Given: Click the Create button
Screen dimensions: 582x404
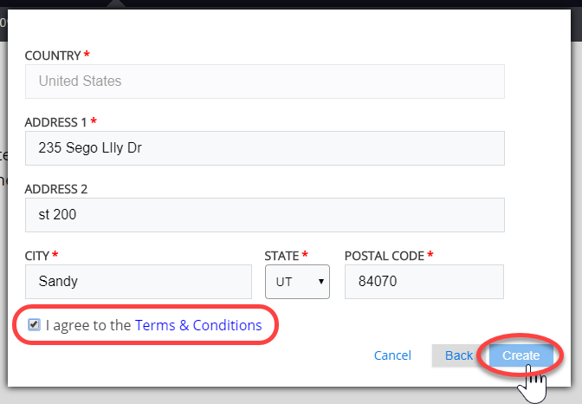Looking at the screenshot, I should 521,355.
